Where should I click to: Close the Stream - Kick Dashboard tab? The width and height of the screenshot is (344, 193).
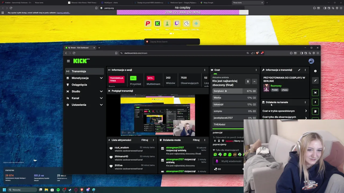click(94, 48)
